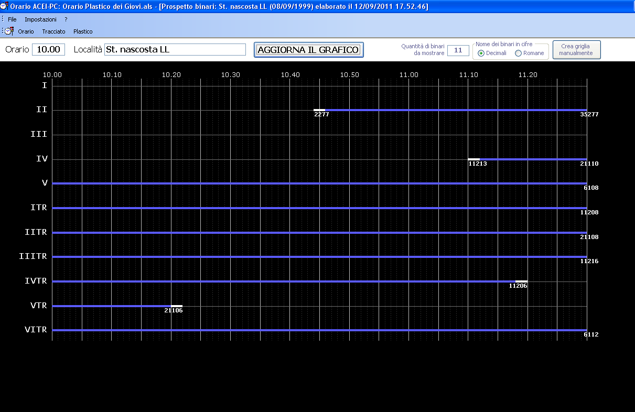Open the File menu

(x=12, y=19)
